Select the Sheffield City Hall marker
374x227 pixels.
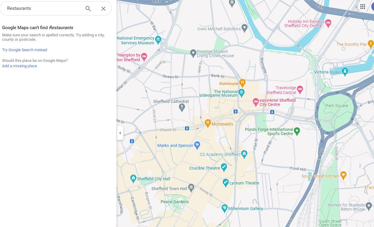(x=133, y=178)
